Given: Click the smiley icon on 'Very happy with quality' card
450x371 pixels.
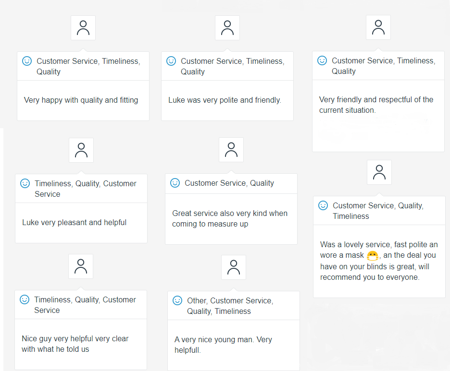Looking at the screenshot, I should tap(27, 61).
